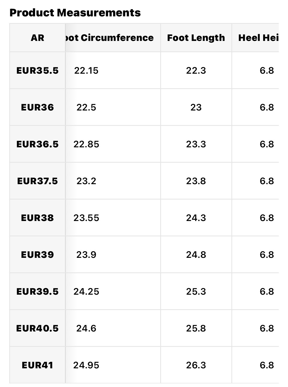This screenshot has height=387, width=288.
Task: Click the foot length value 23
Action: click(196, 107)
